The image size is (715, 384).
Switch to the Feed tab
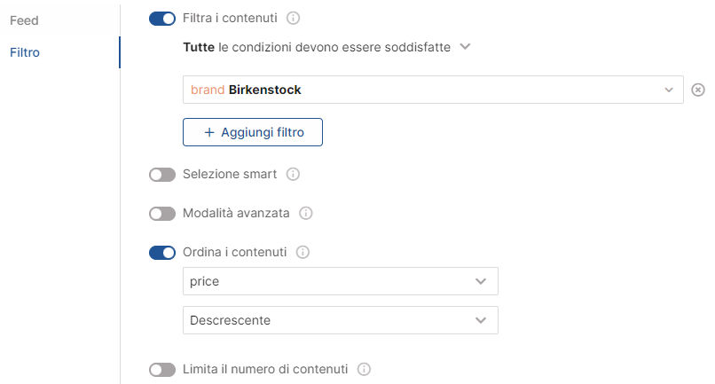pyautogui.click(x=24, y=20)
